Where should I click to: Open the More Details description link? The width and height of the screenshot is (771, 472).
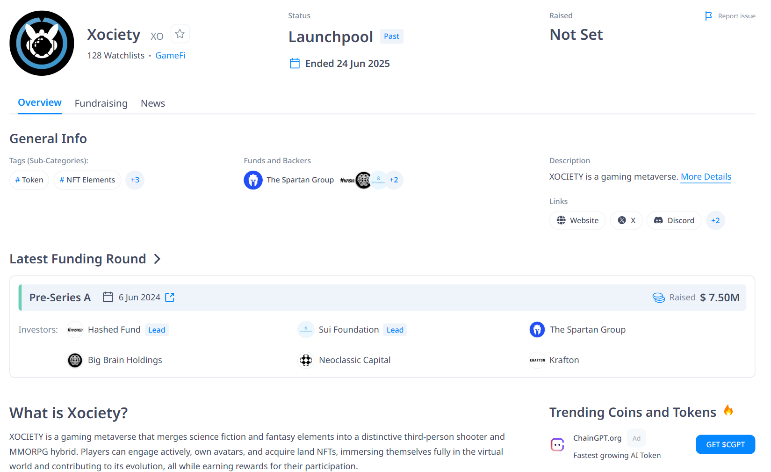(706, 177)
